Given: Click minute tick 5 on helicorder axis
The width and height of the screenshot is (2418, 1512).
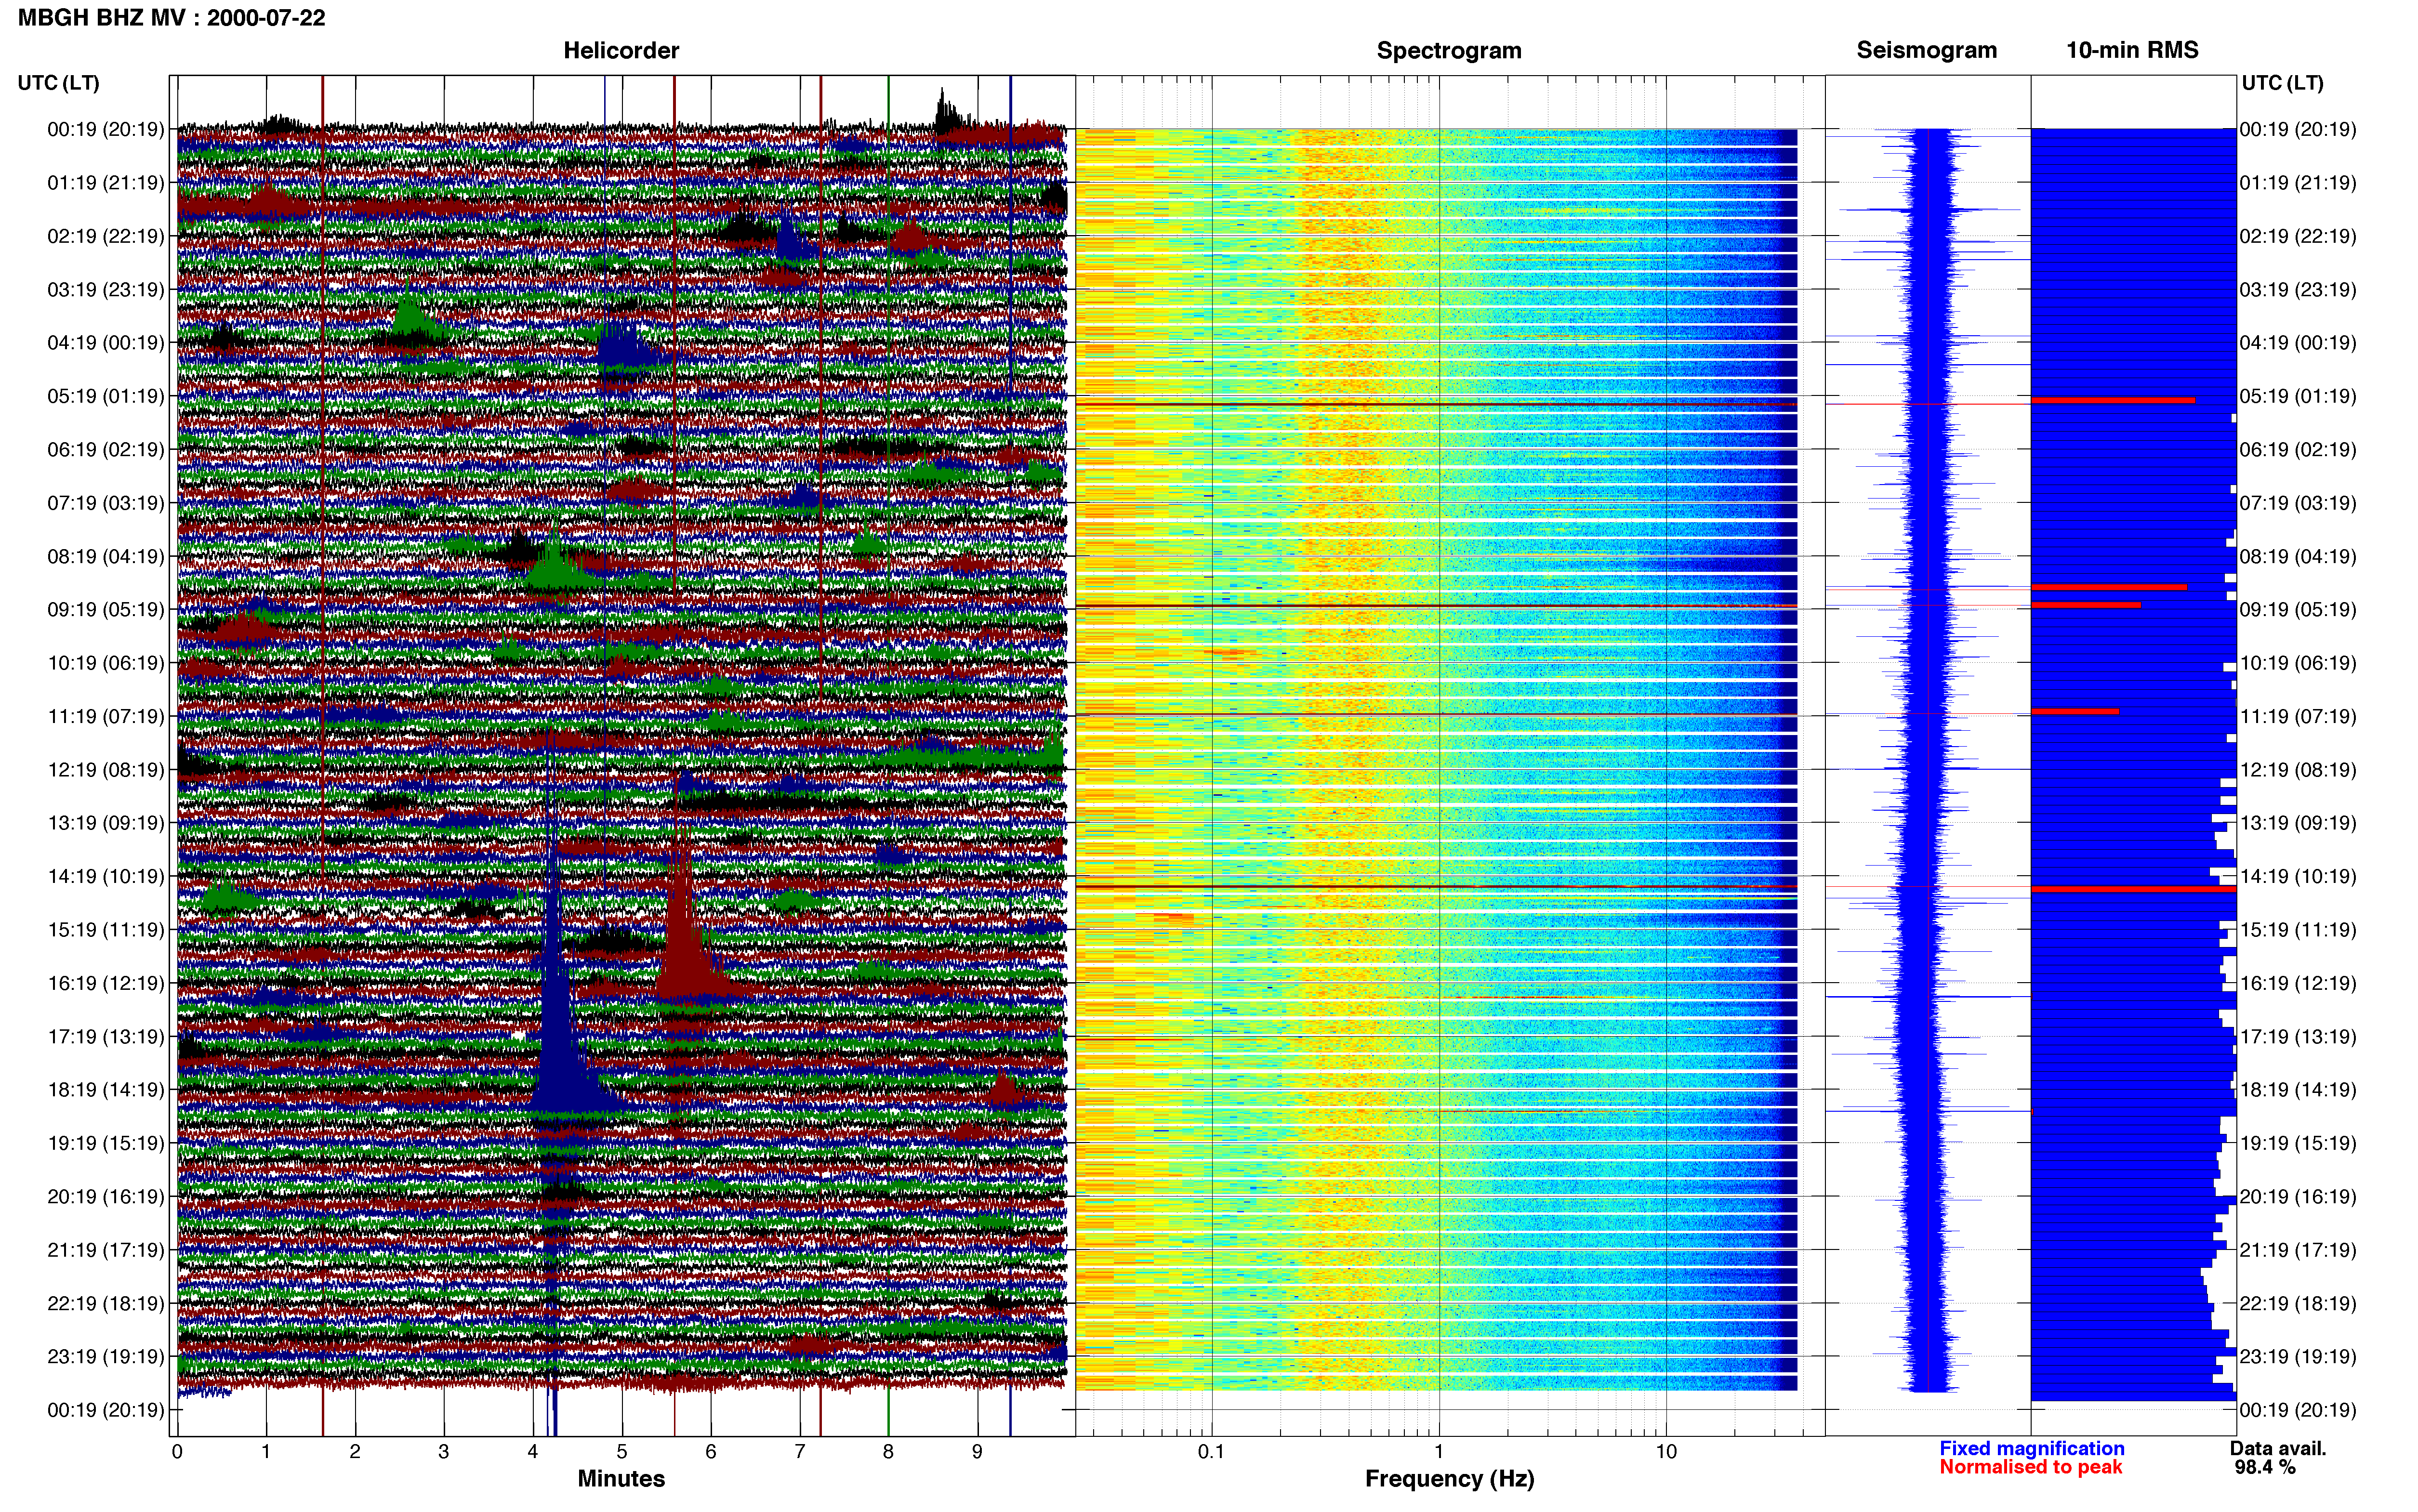Looking at the screenshot, I should click(622, 1451).
